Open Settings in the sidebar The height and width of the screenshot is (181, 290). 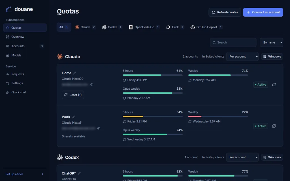pyautogui.click(x=25, y=83)
